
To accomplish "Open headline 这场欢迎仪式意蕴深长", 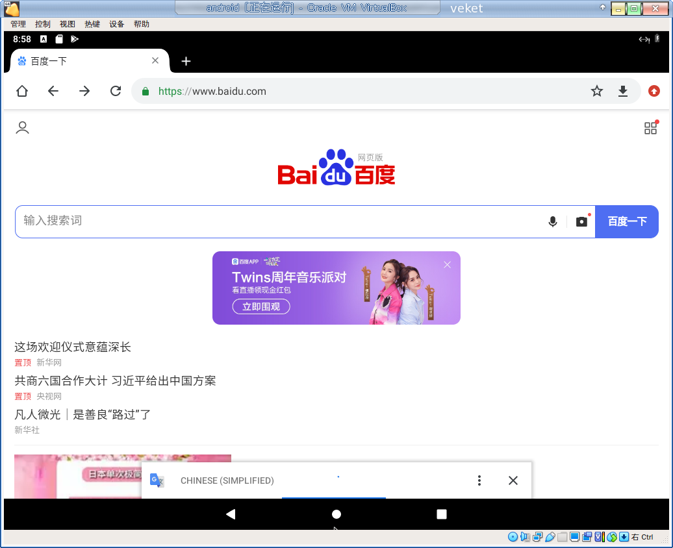I will coord(73,347).
